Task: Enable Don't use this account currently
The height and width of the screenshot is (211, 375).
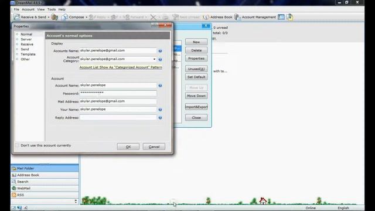Action: 17,145
